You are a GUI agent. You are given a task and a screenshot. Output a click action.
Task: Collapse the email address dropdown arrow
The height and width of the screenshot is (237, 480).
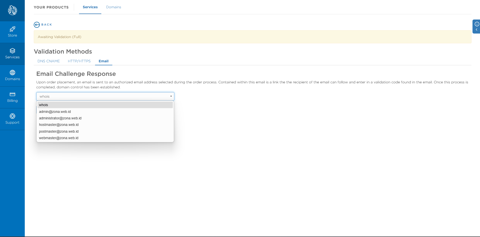click(x=171, y=96)
